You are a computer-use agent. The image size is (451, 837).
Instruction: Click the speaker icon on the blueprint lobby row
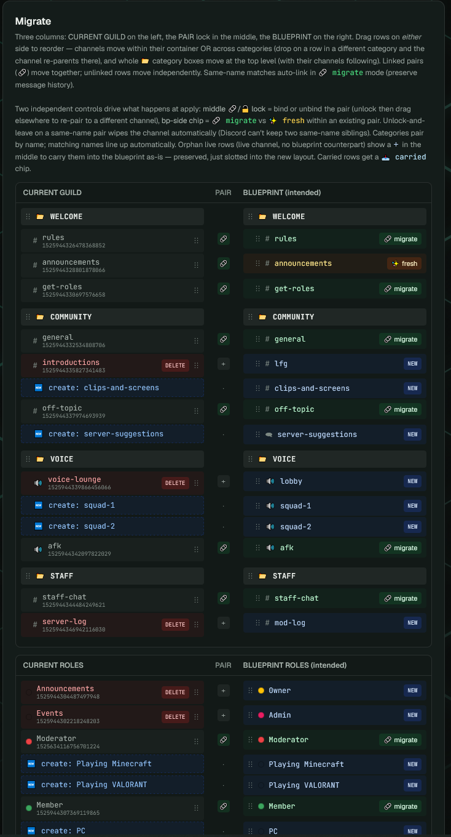click(270, 481)
